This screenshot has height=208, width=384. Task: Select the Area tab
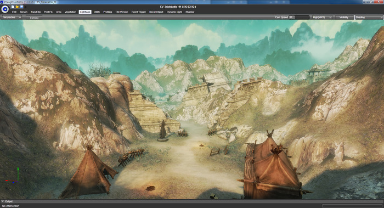coord(59,12)
